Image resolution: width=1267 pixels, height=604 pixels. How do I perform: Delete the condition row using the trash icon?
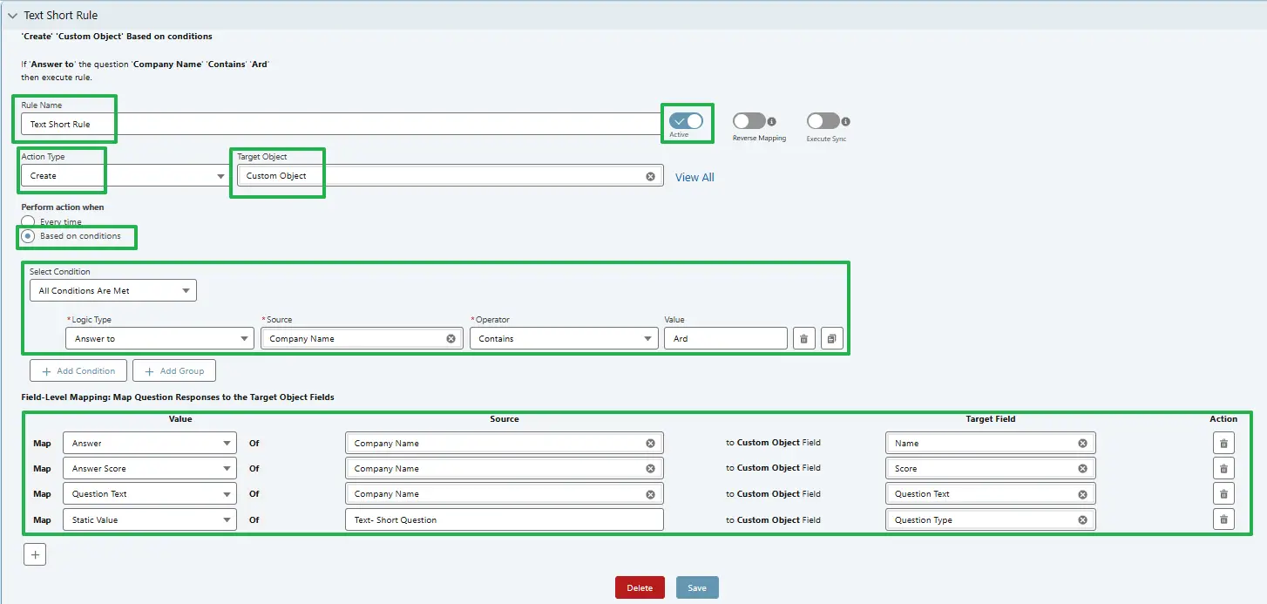click(803, 337)
